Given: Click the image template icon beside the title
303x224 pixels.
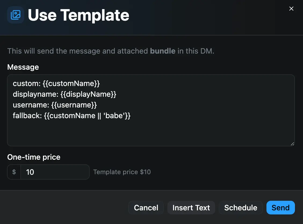Looking at the screenshot, I should (15, 15).
